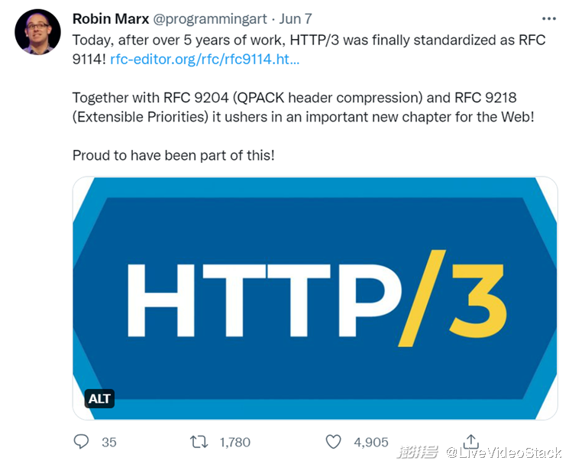Open the HTTP/3 banner image
The width and height of the screenshot is (569, 464).
tap(315, 298)
